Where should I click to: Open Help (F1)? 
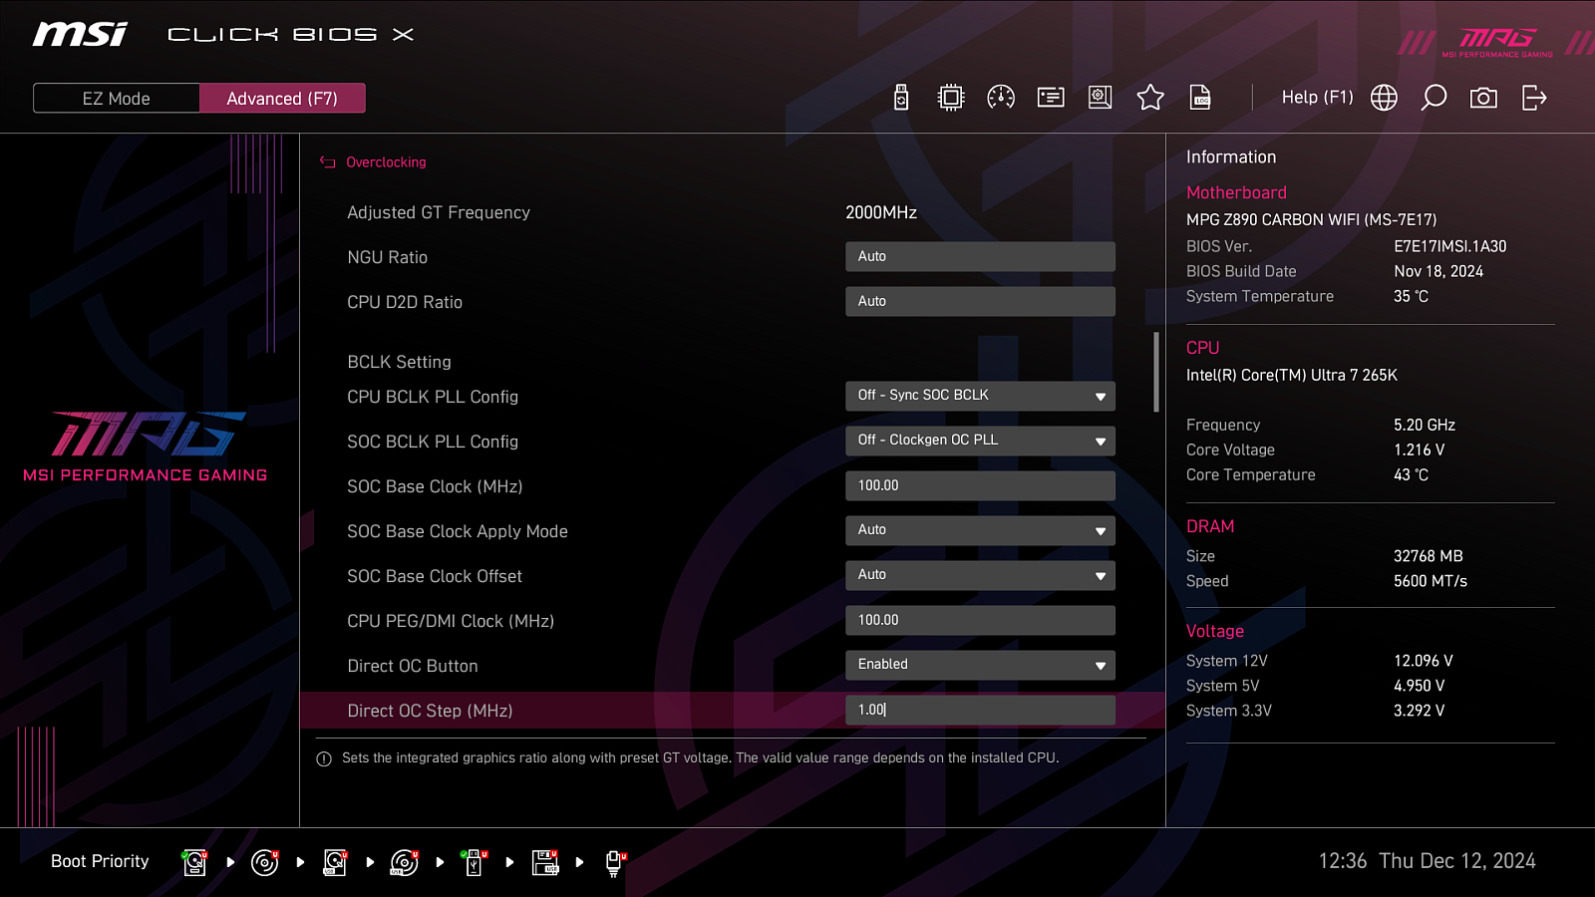coord(1317,97)
